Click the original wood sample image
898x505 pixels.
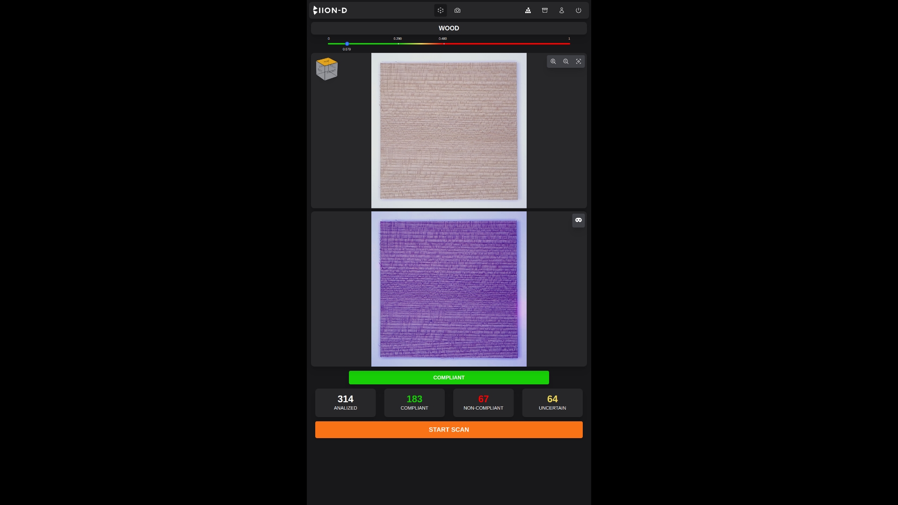[x=449, y=130]
